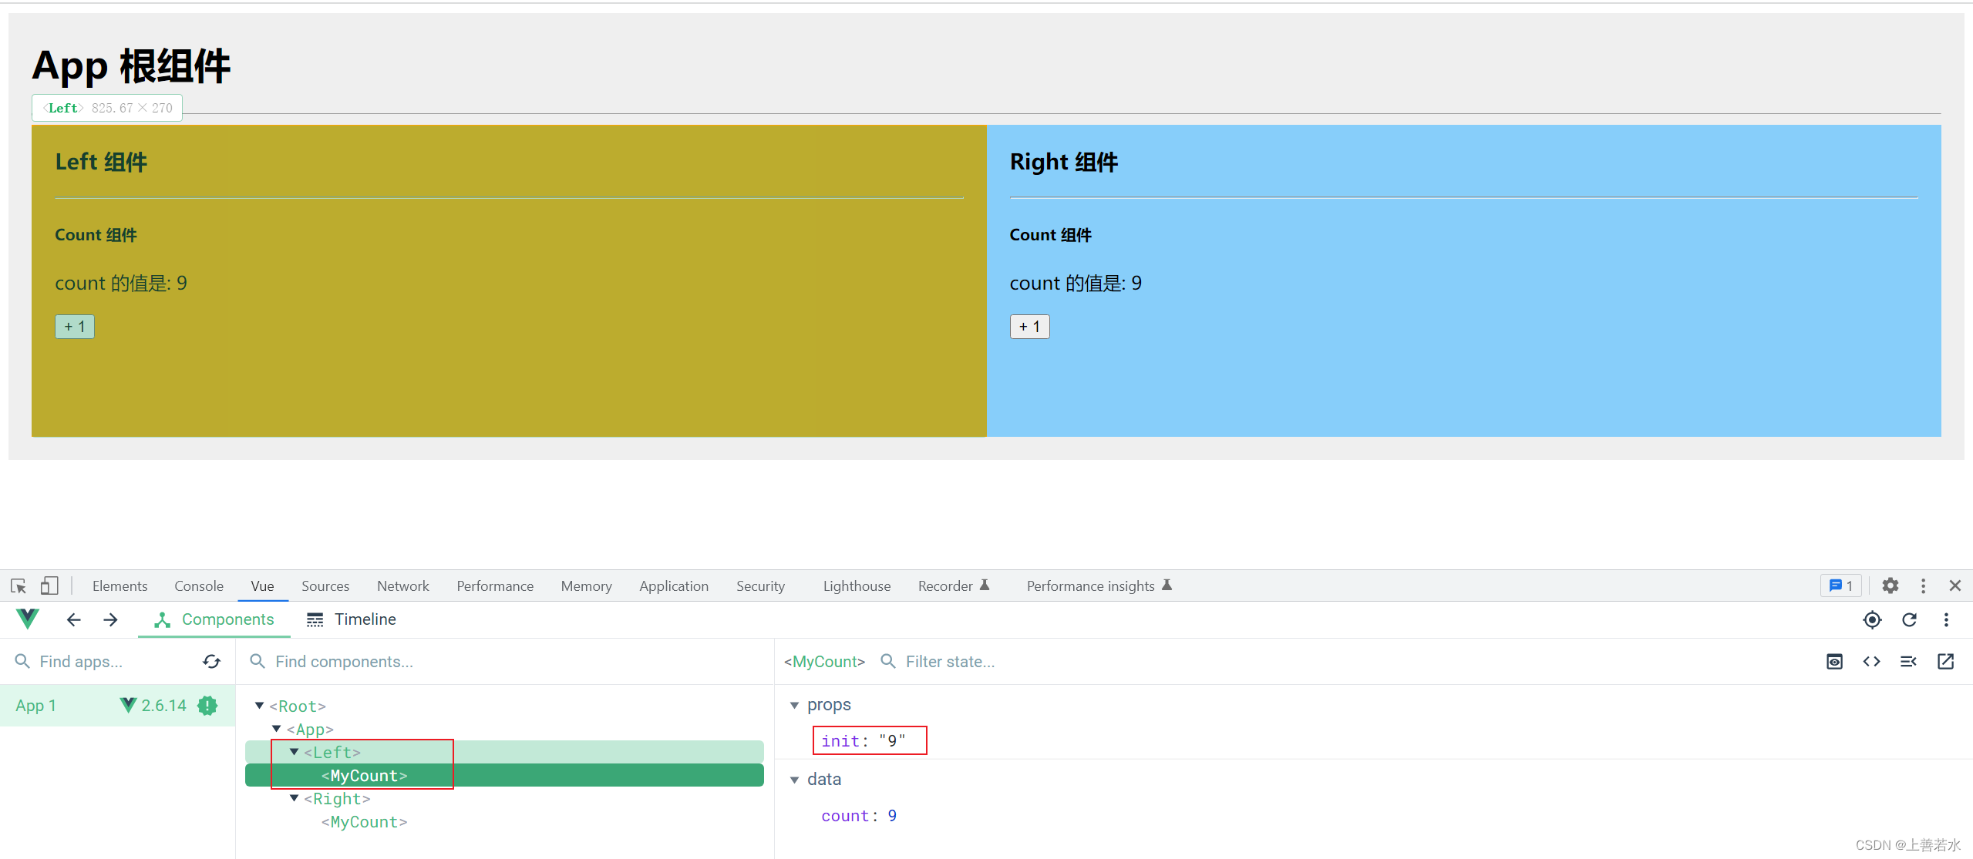
Task: Click scroll-to-component eye icon
Action: (1834, 662)
